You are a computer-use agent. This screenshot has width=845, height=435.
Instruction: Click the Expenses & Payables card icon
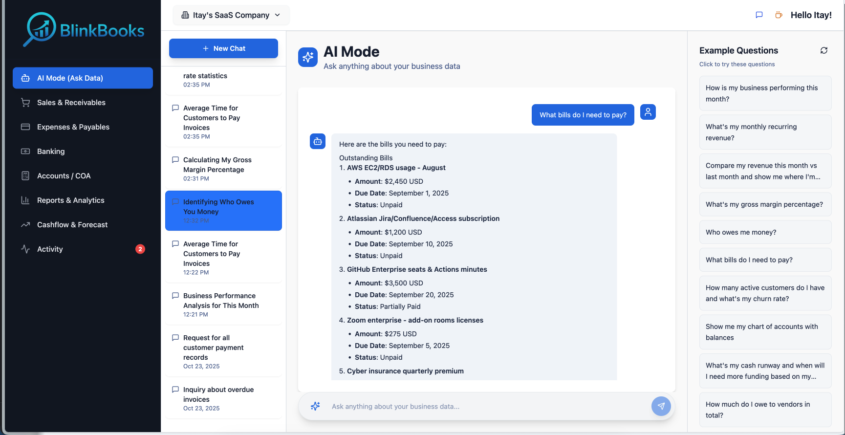point(25,127)
